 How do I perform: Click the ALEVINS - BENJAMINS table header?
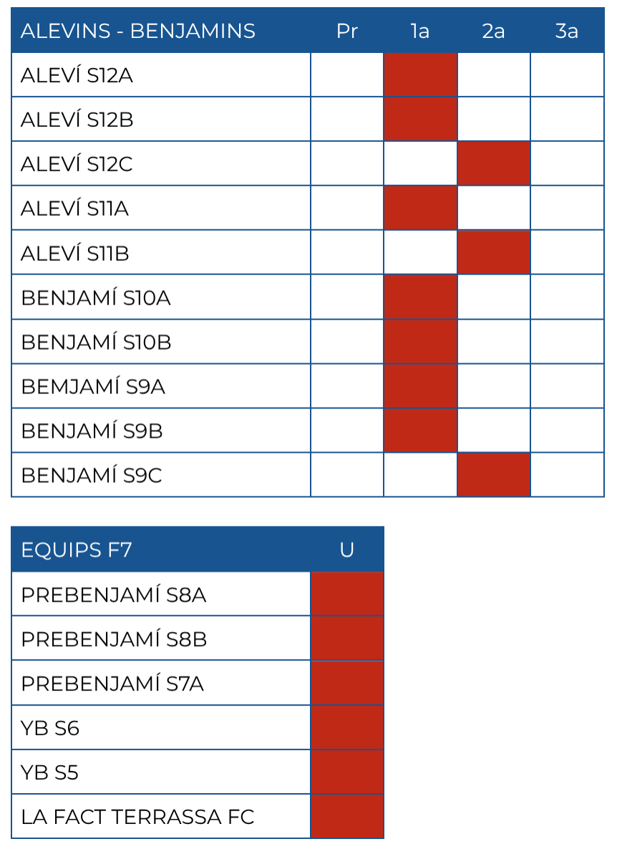(138, 31)
